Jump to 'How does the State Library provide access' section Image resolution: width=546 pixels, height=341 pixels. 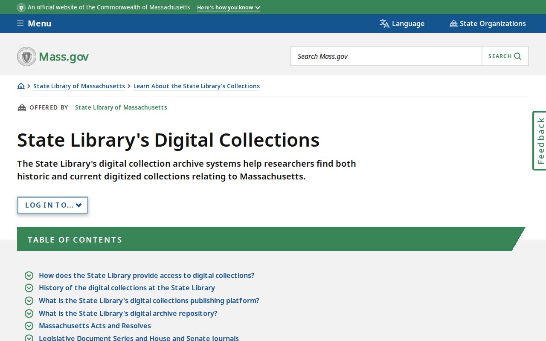pyautogui.click(x=147, y=276)
